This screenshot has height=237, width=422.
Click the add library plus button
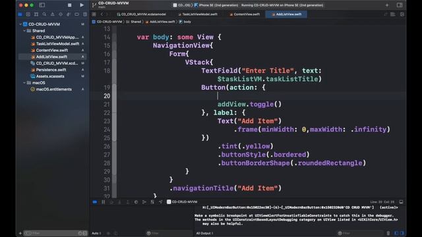[x=387, y=5]
